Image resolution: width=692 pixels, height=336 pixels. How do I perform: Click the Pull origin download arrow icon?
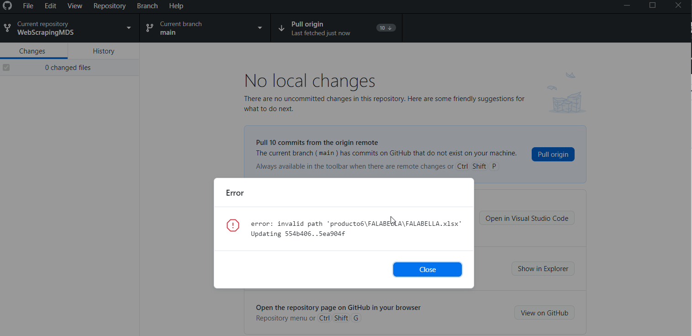(x=282, y=27)
